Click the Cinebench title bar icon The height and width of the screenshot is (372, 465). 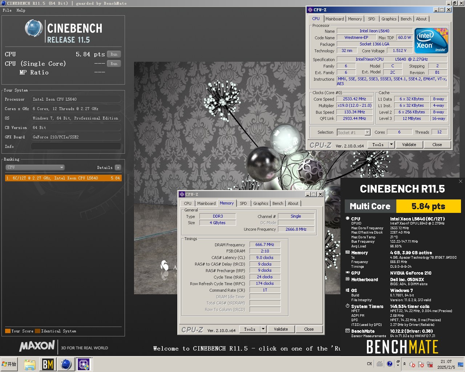(x=4, y=3)
